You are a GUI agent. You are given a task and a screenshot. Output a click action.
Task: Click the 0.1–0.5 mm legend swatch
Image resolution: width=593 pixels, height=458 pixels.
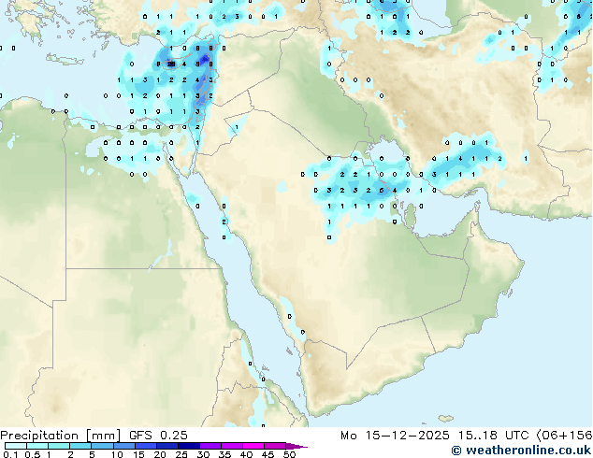(16, 446)
